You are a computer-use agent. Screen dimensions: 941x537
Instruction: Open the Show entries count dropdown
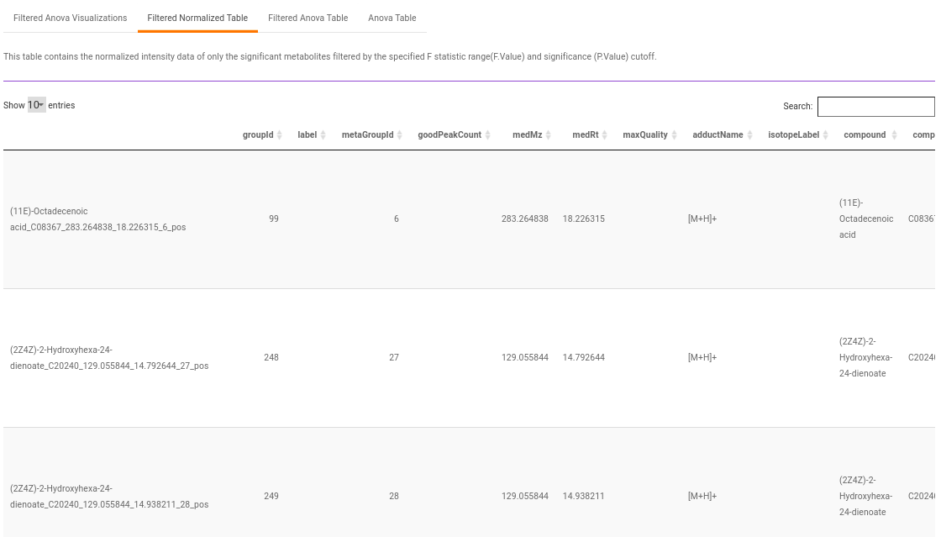(x=37, y=105)
